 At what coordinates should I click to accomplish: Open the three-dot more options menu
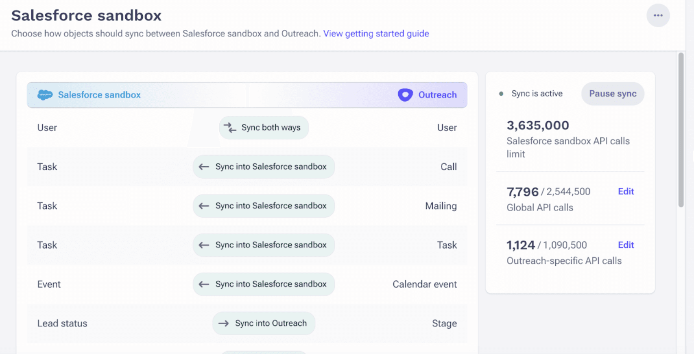pyautogui.click(x=658, y=15)
